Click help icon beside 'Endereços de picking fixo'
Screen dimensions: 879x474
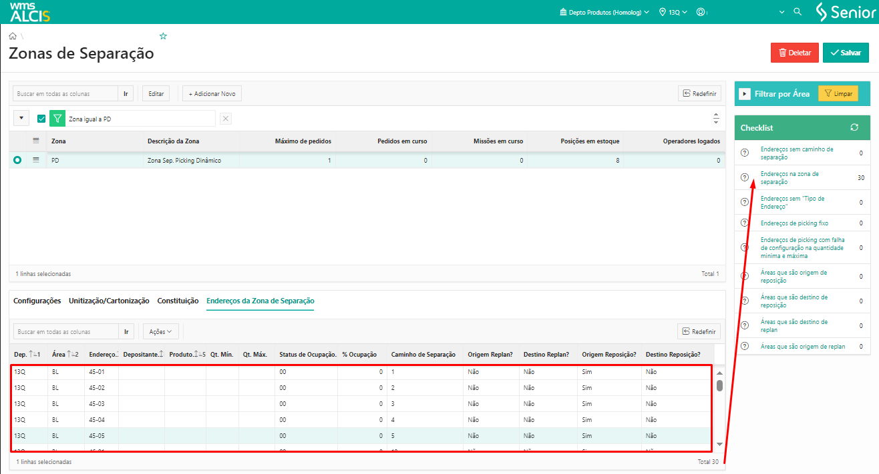pos(745,223)
